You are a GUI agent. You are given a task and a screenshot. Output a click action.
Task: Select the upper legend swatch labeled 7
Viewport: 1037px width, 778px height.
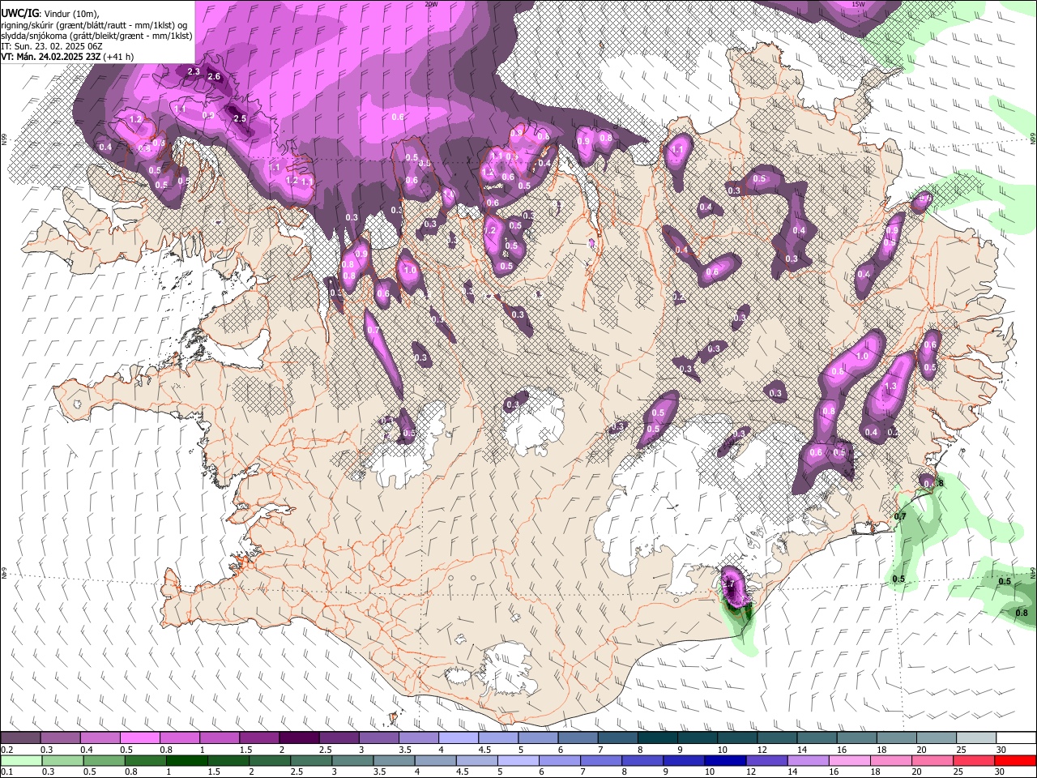click(618, 738)
